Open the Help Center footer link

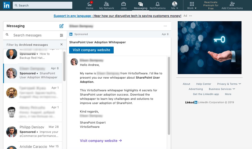tap(204, 84)
